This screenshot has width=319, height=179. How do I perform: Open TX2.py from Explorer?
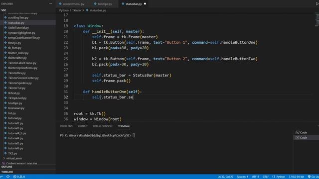pyautogui.click(x=12, y=153)
